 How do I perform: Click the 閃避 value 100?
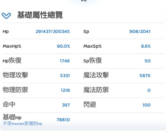(x=146, y=105)
